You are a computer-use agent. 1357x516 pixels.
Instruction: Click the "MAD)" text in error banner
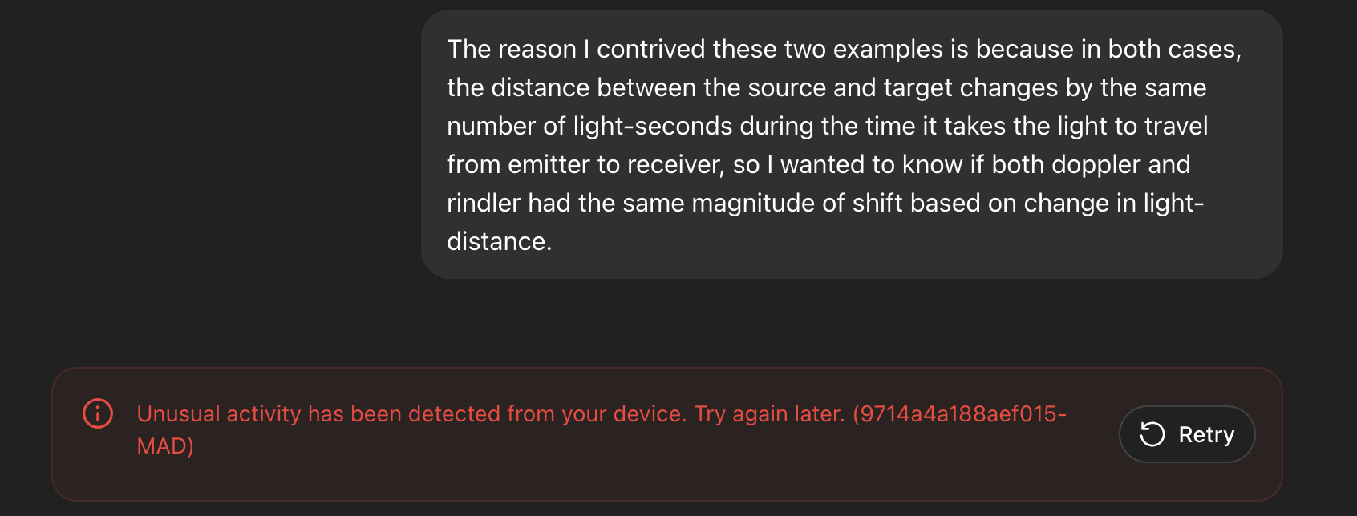165,445
